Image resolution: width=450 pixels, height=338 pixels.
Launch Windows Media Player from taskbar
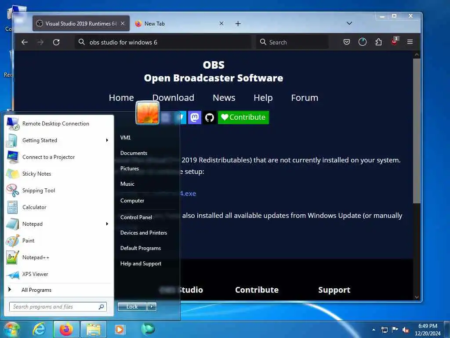(x=120, y=329)
